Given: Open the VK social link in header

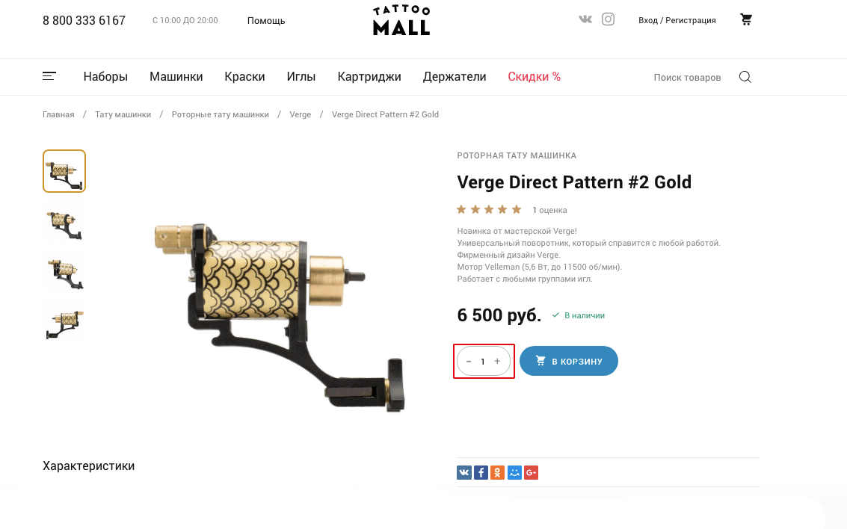Looking at the screenshot, I should pos(585,19).
